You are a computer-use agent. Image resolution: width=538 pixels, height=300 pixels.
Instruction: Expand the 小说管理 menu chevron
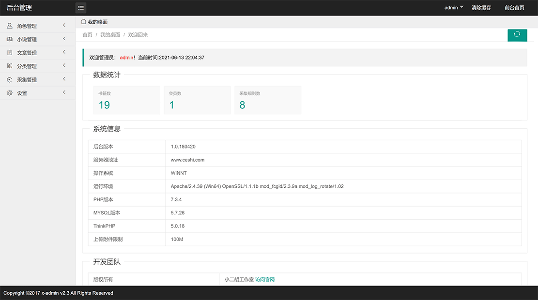click(64, 39)
